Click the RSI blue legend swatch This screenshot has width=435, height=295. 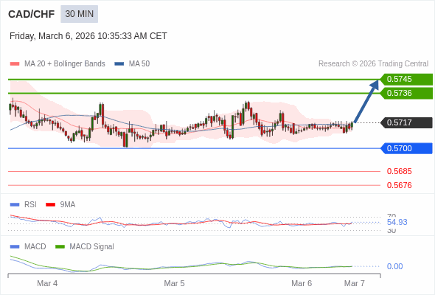(x=15, y=205)
